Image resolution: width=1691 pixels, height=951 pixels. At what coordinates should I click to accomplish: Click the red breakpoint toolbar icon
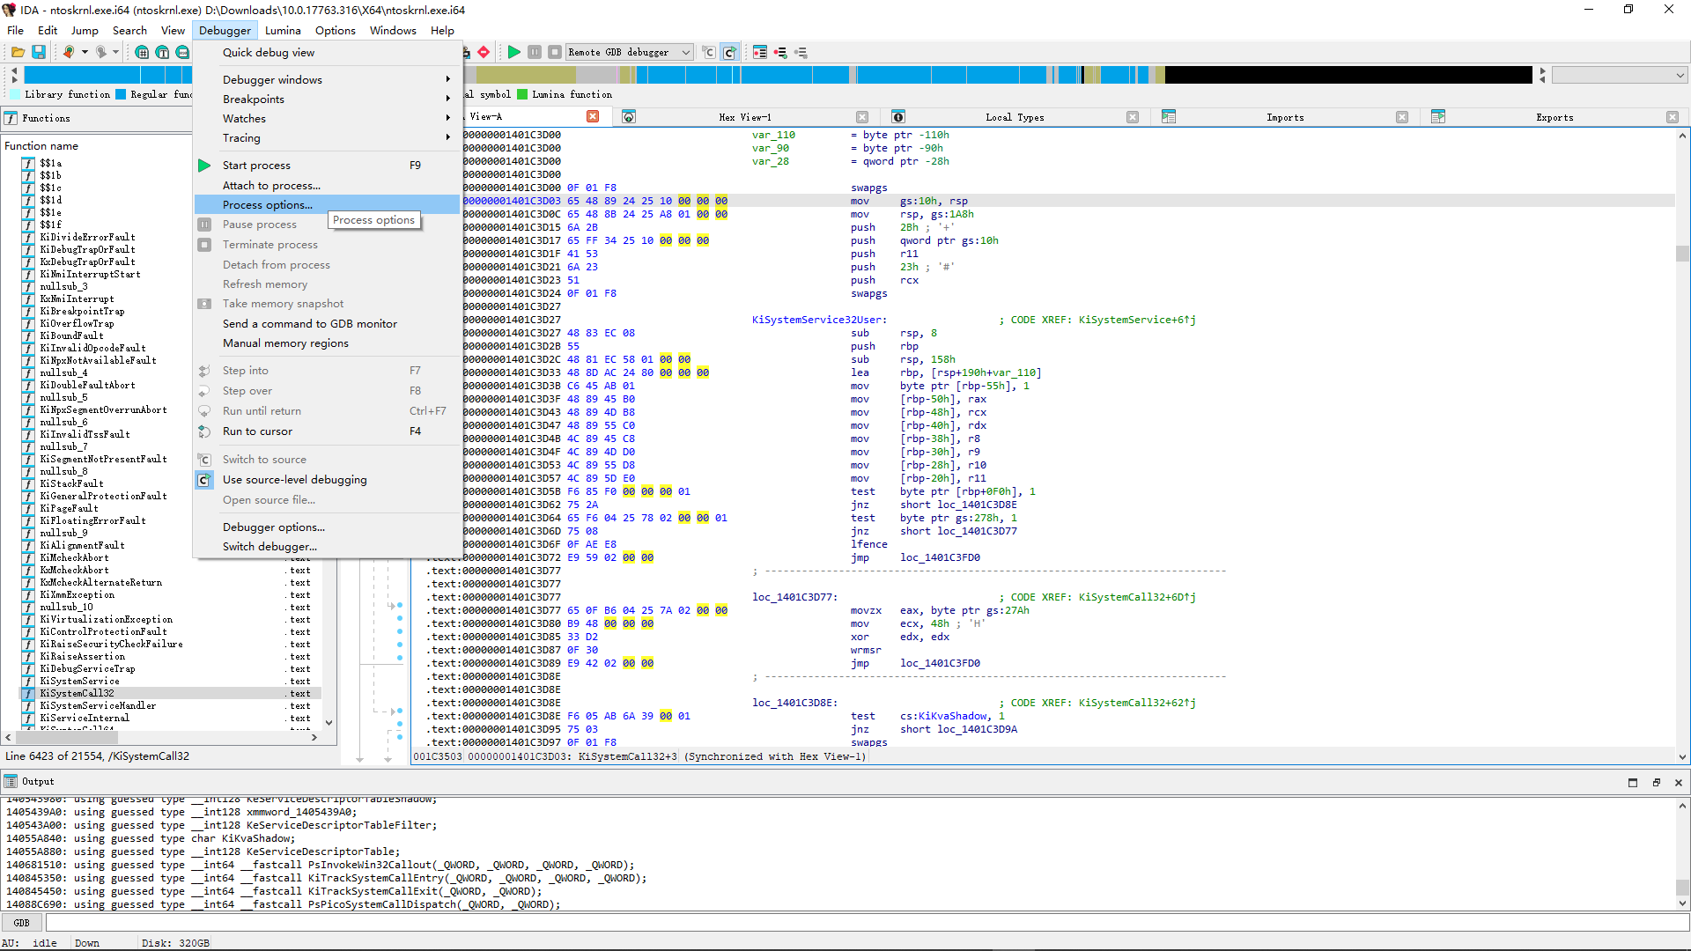tap(484, 52)
